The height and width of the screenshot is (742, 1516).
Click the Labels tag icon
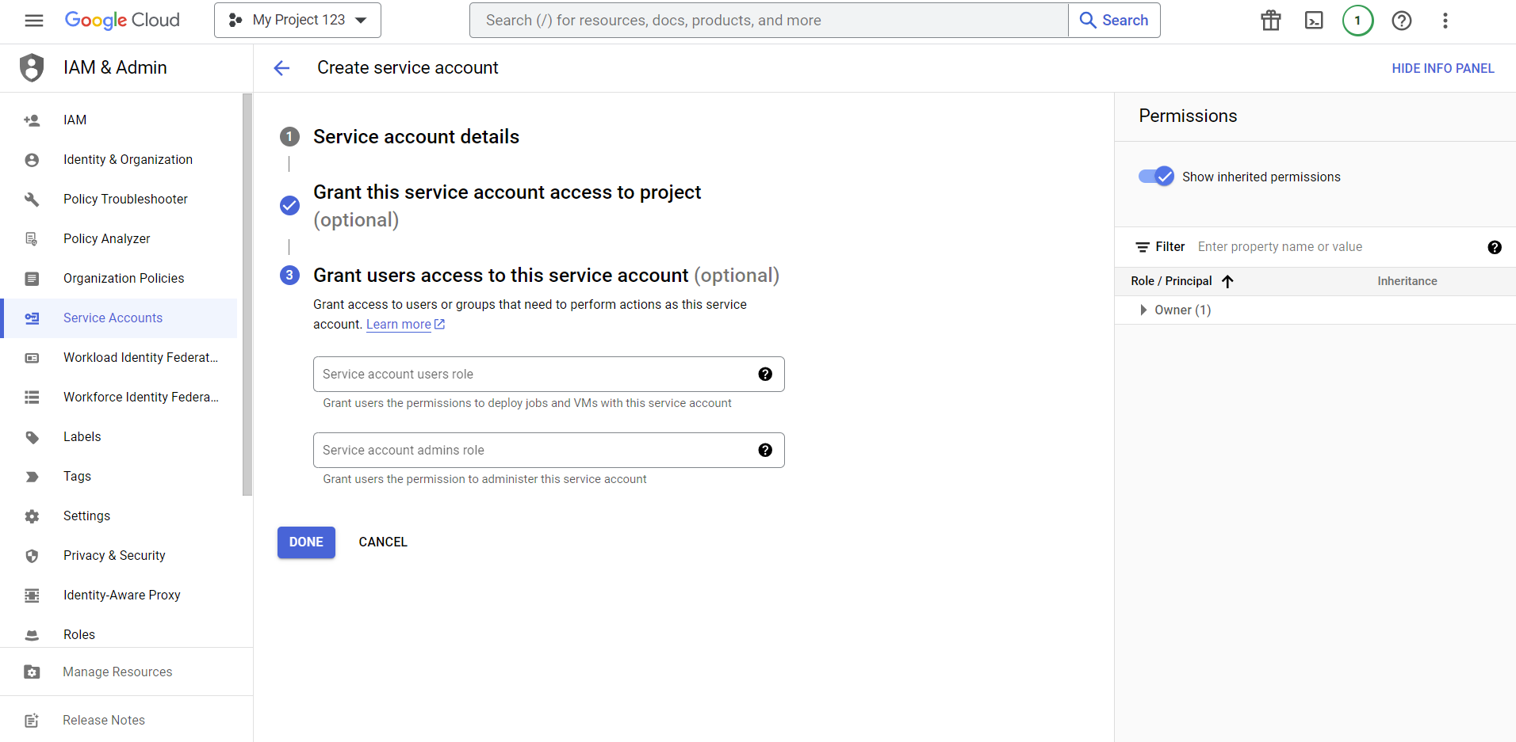[x=32, y=437]
